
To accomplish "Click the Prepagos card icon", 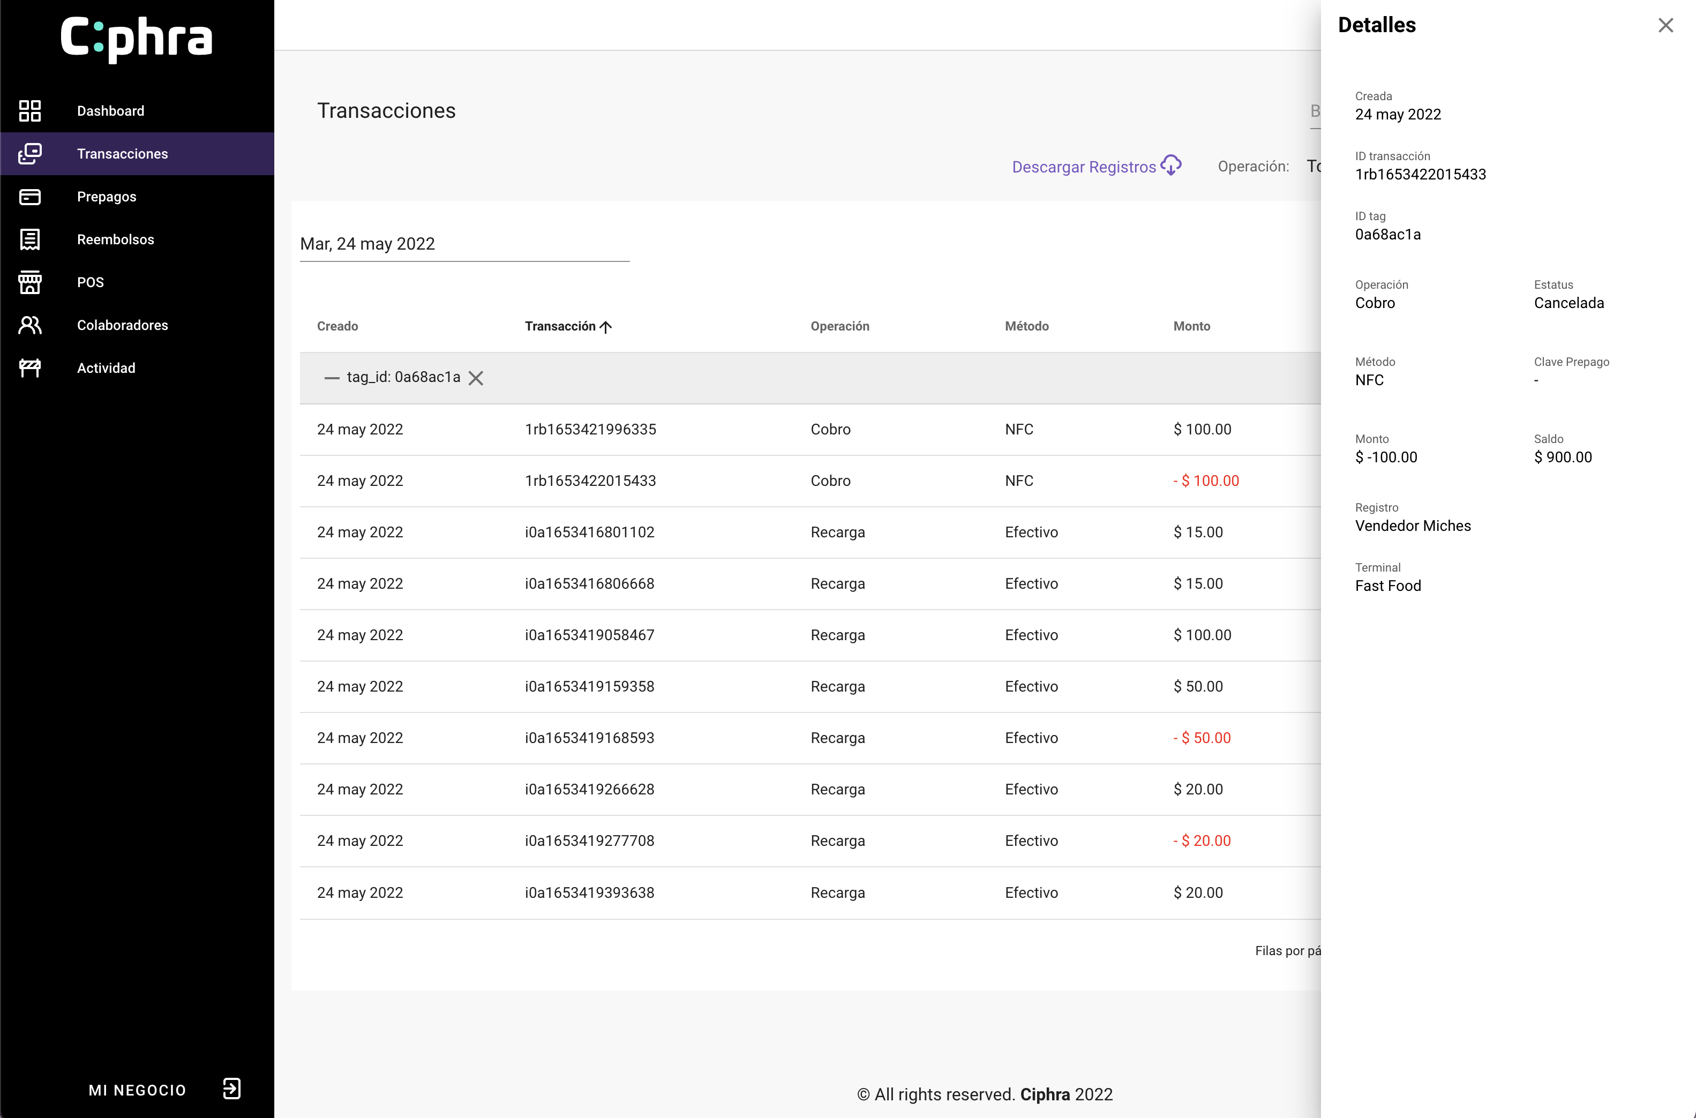I will click(x=29, y=197).
